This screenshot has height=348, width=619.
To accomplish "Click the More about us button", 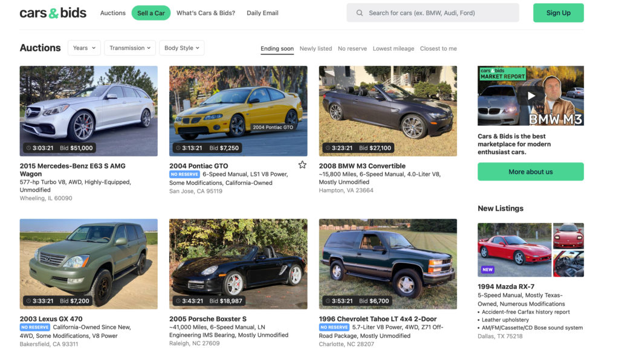I will point(530,172).
